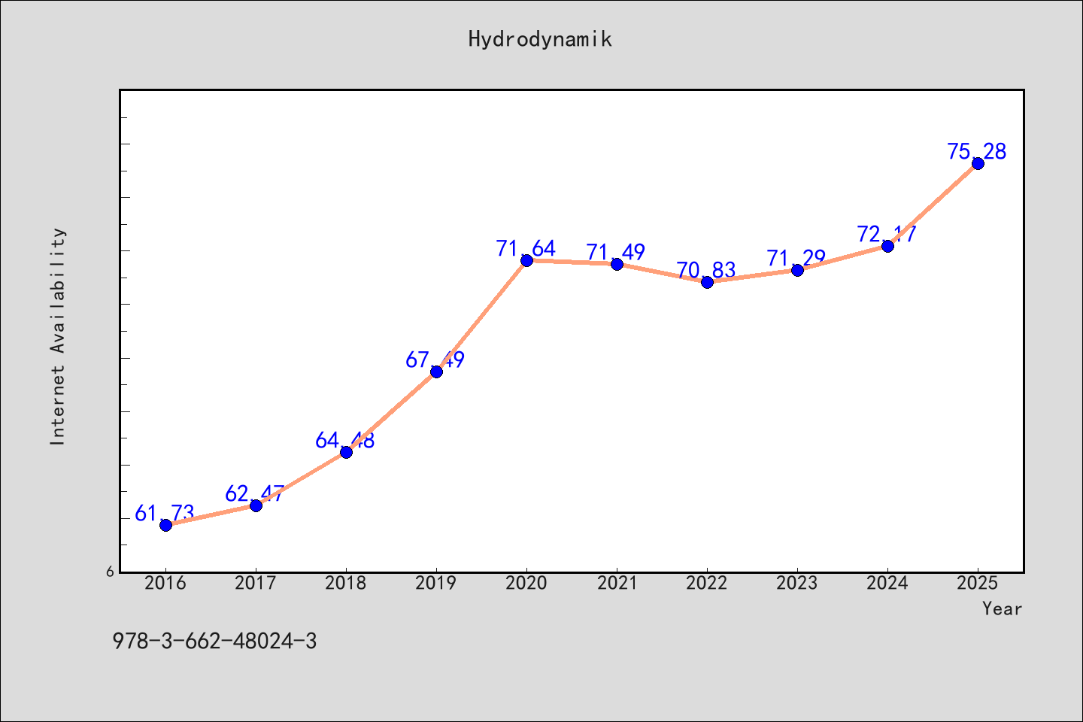Select the 2025 data point marker
The height and width of the screenshot is (722, 1083).
click(978, 163)
